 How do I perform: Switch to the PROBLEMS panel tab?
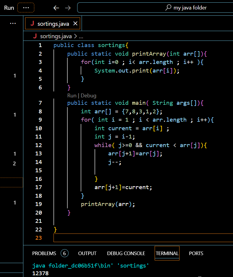[x=44, y=253]
